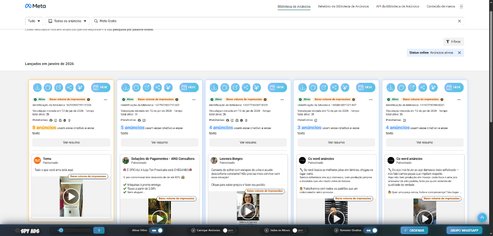Image resolution: width=493 pixels, height=236 pixels.
Task: Expand the Todos os anúncios dropdown
Action: point(68,21)
